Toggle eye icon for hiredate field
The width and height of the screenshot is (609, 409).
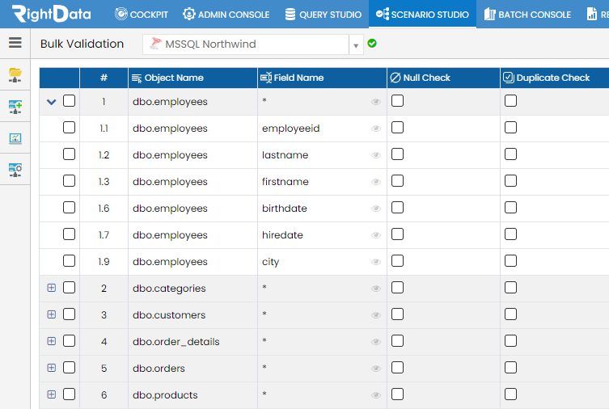tap(375, 235)
